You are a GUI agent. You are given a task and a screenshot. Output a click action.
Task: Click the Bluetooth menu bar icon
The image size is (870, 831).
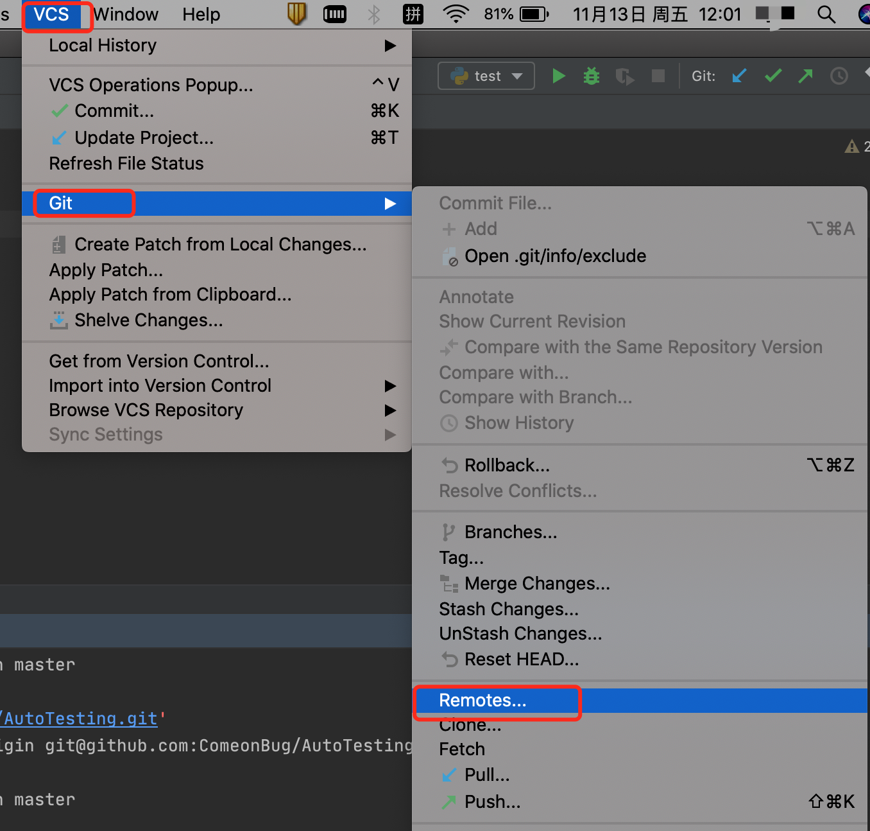[x=374, y=14]
